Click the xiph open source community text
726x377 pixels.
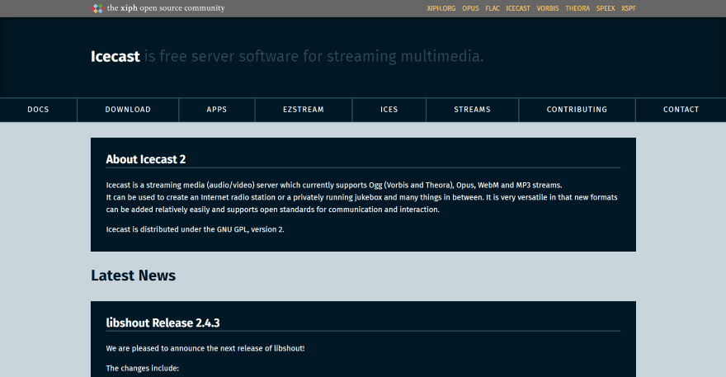[166, 8]
